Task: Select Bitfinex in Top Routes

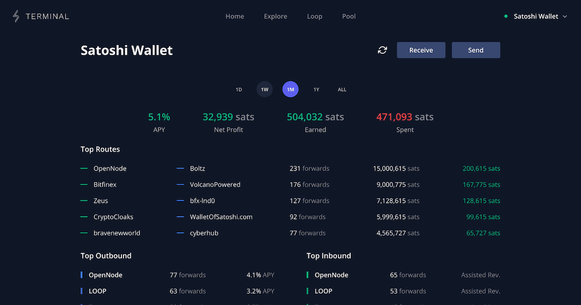Action: (x=105, y=184)
